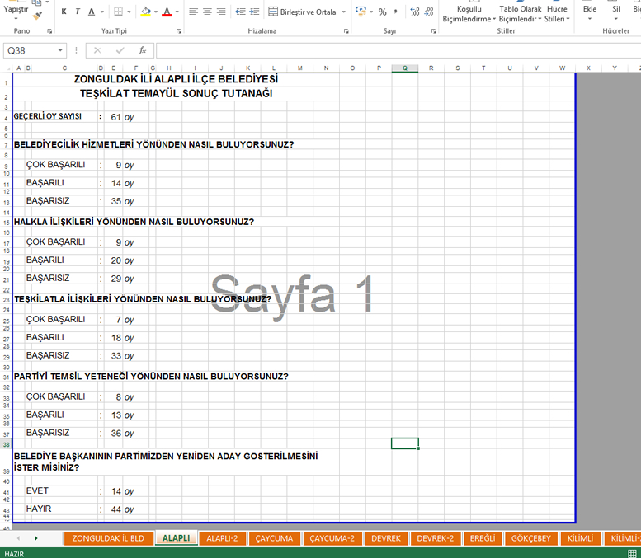
Task: Click accounting number format icon
Action: click(x=361, y=12)
